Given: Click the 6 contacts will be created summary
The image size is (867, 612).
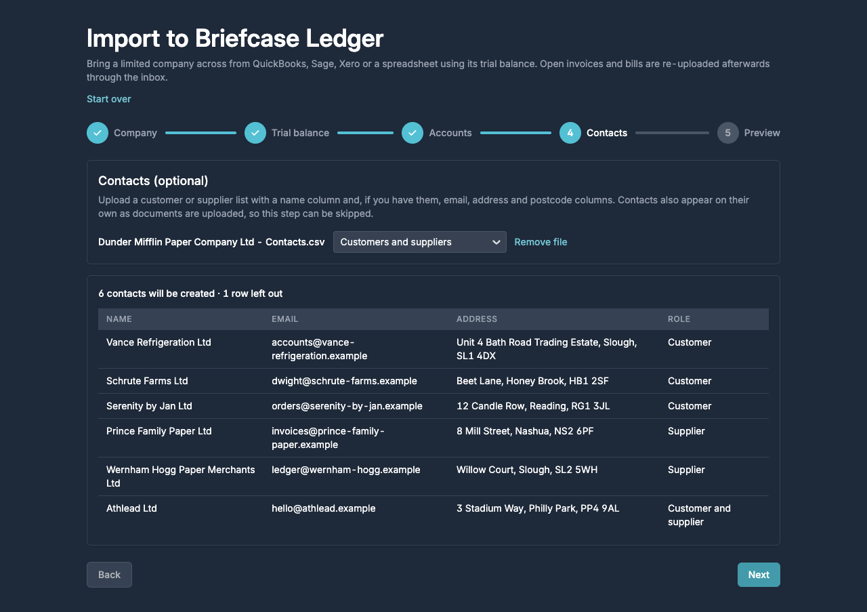Looking at the screenshot, I should pyautogui.click(x=190, y=293).
